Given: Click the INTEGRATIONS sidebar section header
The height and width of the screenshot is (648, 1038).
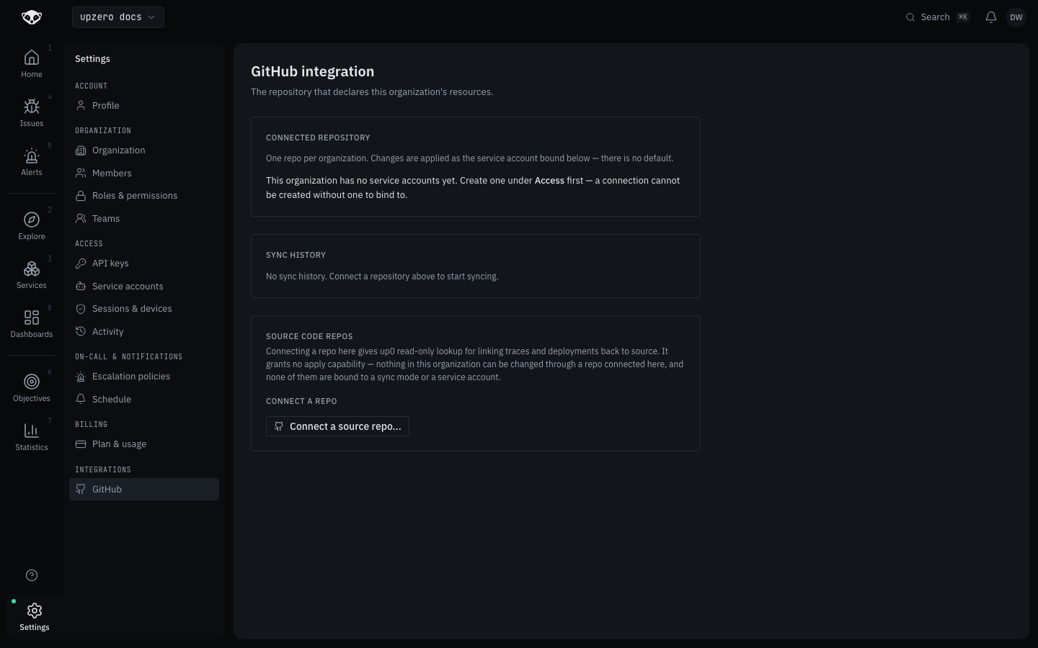Looking at the screenshot, I should [x=103, y=469].
